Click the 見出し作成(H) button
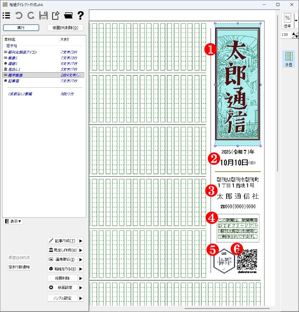 point(62,250)
